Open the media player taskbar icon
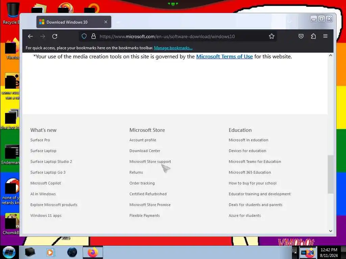Image resolution: width=346 pixels, height=259 pixels. coord(50,252)
